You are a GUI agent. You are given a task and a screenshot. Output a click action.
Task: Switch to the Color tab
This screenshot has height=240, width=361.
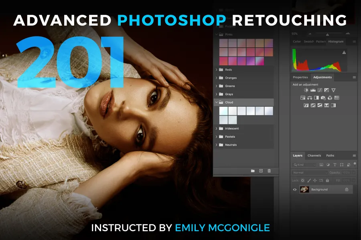[x=297, y=42]
